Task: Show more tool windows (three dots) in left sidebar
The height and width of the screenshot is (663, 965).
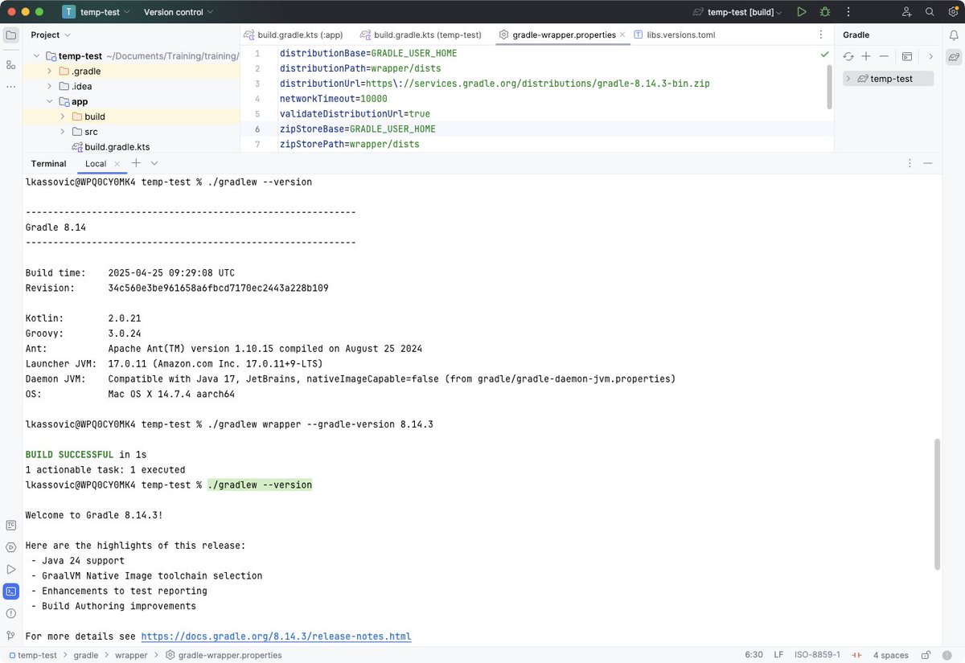Action: click(10, 86)
